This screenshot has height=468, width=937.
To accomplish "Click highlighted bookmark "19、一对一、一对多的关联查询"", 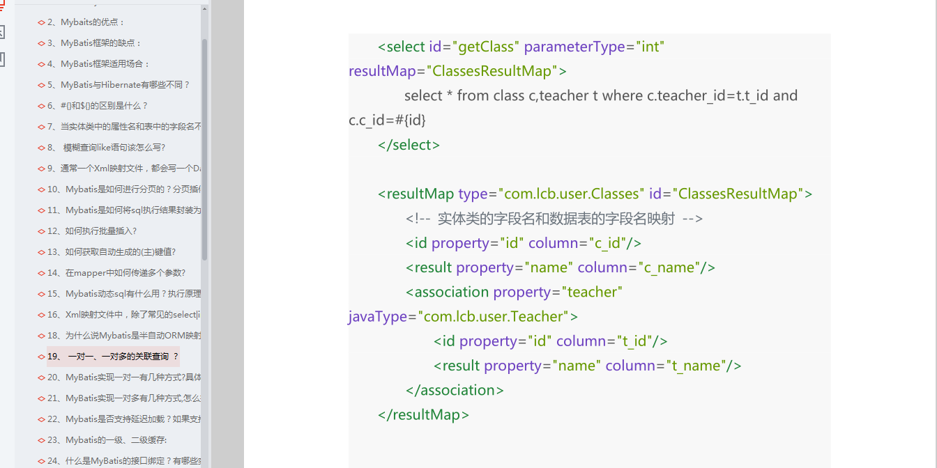I will 113,357.
